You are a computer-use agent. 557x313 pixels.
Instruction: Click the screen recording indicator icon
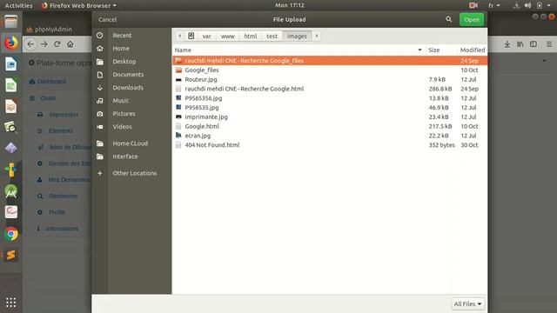tap(473, 5)
